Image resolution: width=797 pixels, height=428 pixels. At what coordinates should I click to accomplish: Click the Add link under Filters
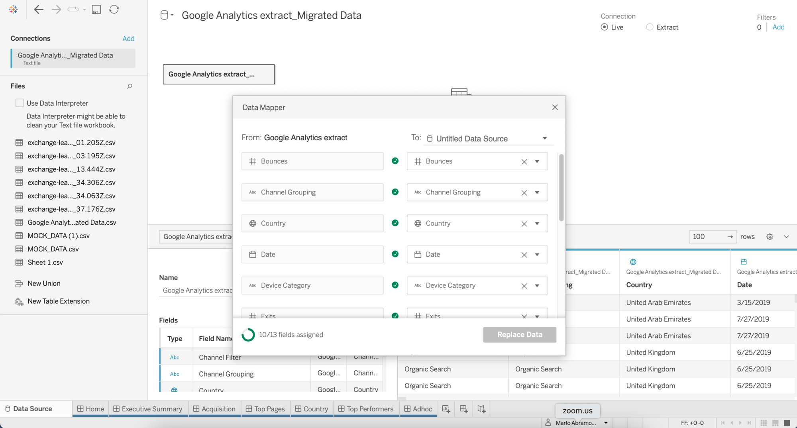pyautogui.click(x=778, y=27)
